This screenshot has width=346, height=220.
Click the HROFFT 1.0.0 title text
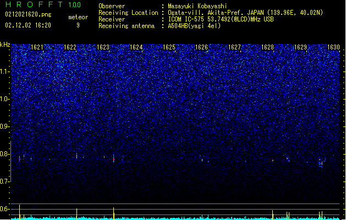click(43, 4)
